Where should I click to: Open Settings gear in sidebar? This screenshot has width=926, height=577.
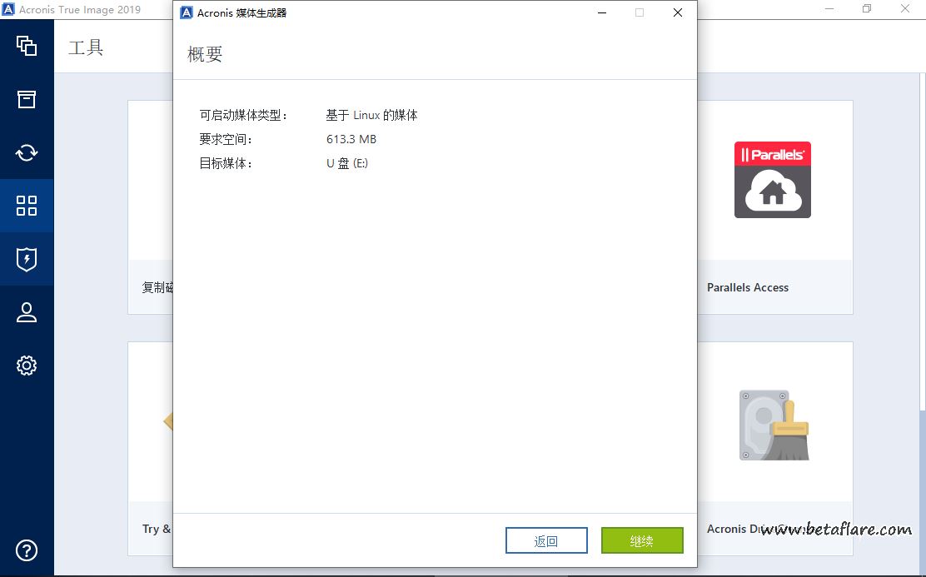click(x=27, y=366)
